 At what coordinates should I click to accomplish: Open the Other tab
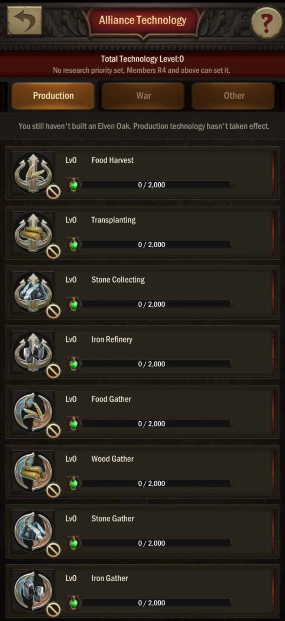(x=234, y=96)
